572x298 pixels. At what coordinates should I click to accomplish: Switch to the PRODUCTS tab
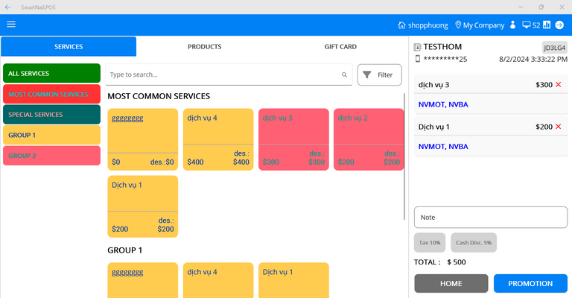coord(204,47)
